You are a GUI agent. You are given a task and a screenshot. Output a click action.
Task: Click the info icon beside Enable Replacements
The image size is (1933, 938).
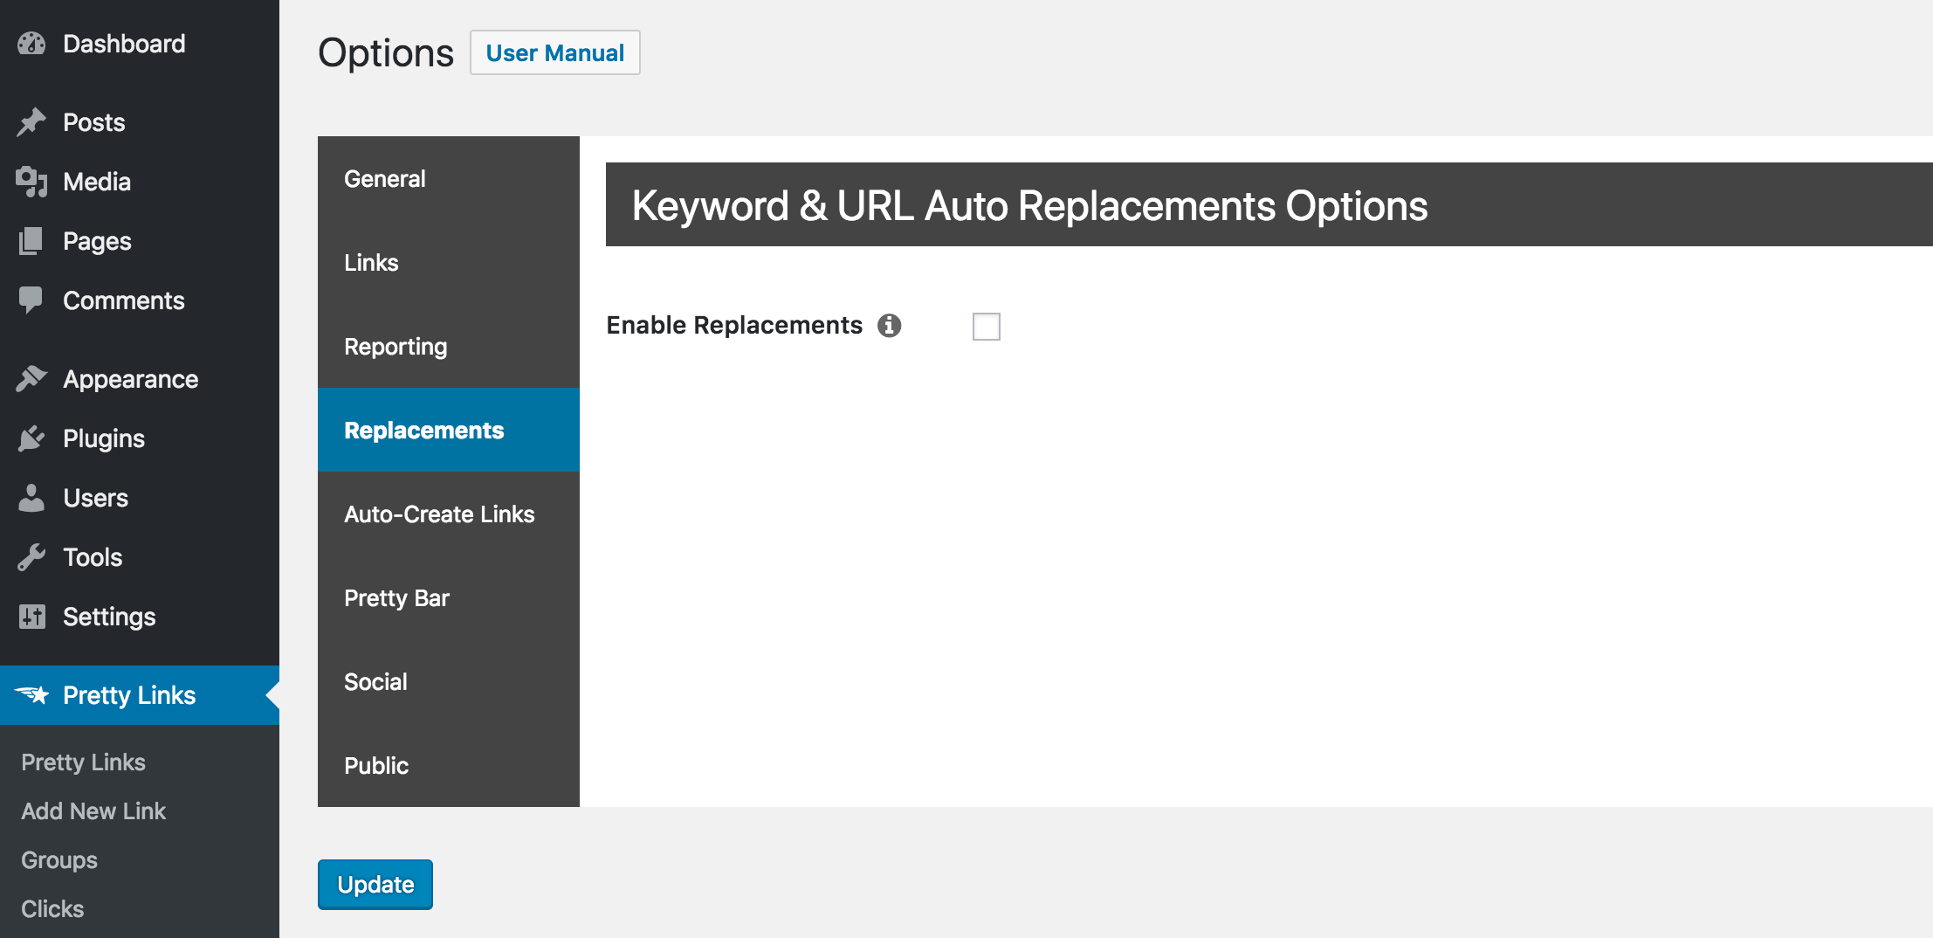coord(890,325)
